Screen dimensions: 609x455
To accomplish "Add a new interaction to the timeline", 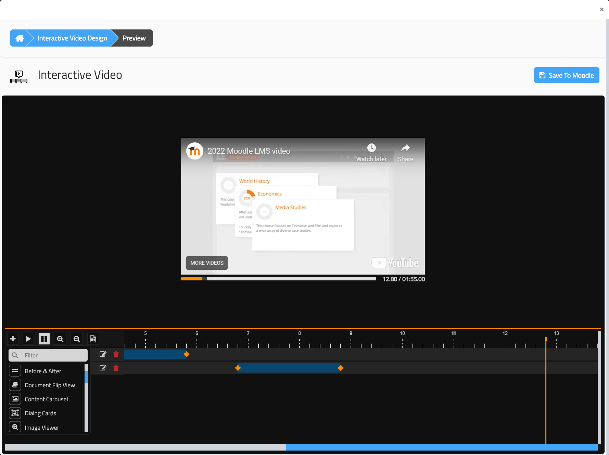I will click(x=12, y=339).
